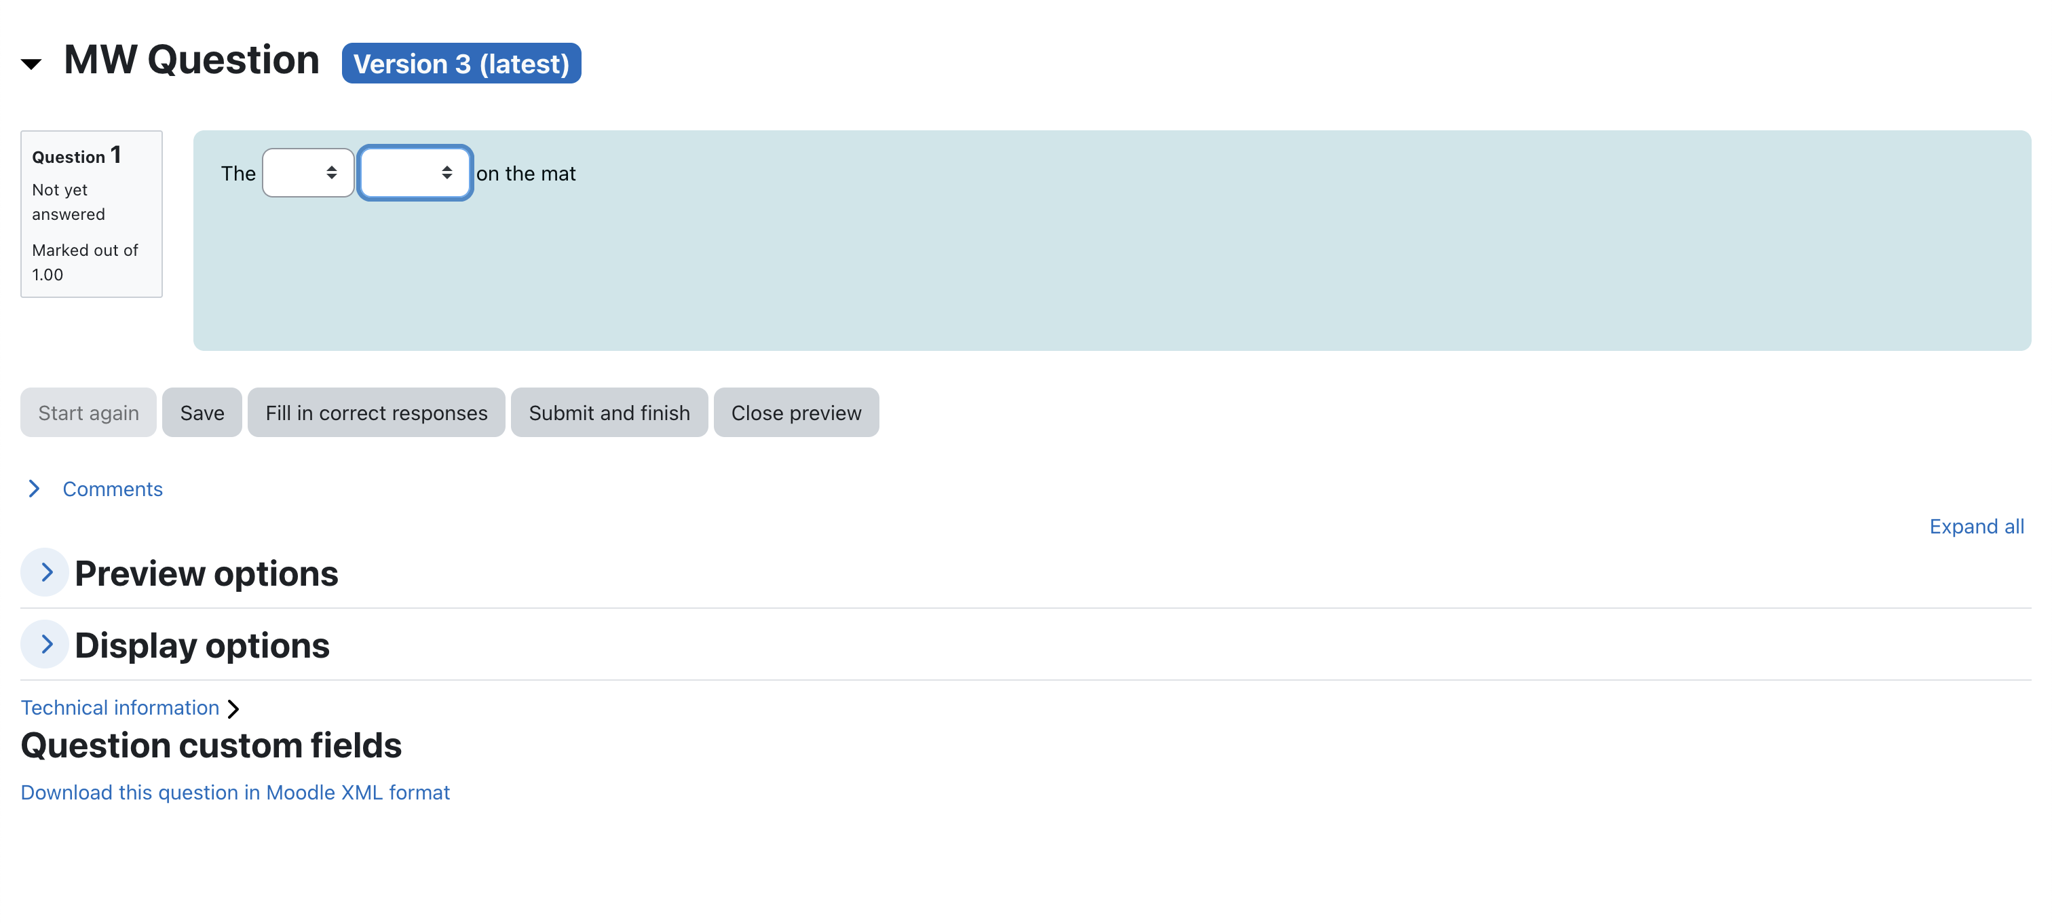
Task: Open the first blank dropdown after 'The'
Action: 308,173
